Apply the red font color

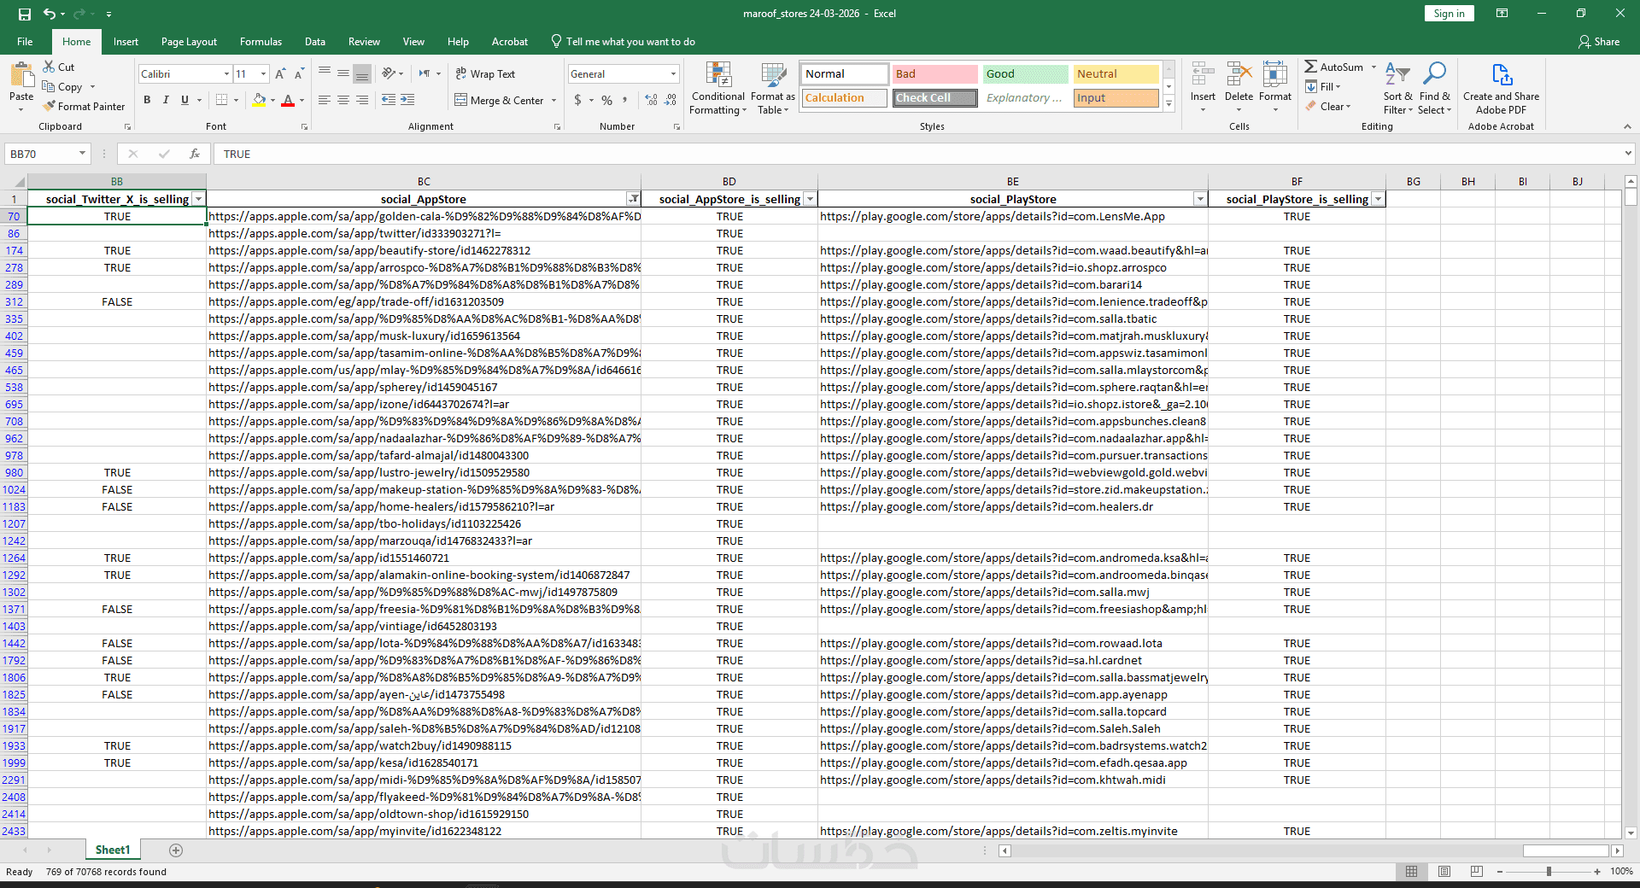click(x=288, y=100)
